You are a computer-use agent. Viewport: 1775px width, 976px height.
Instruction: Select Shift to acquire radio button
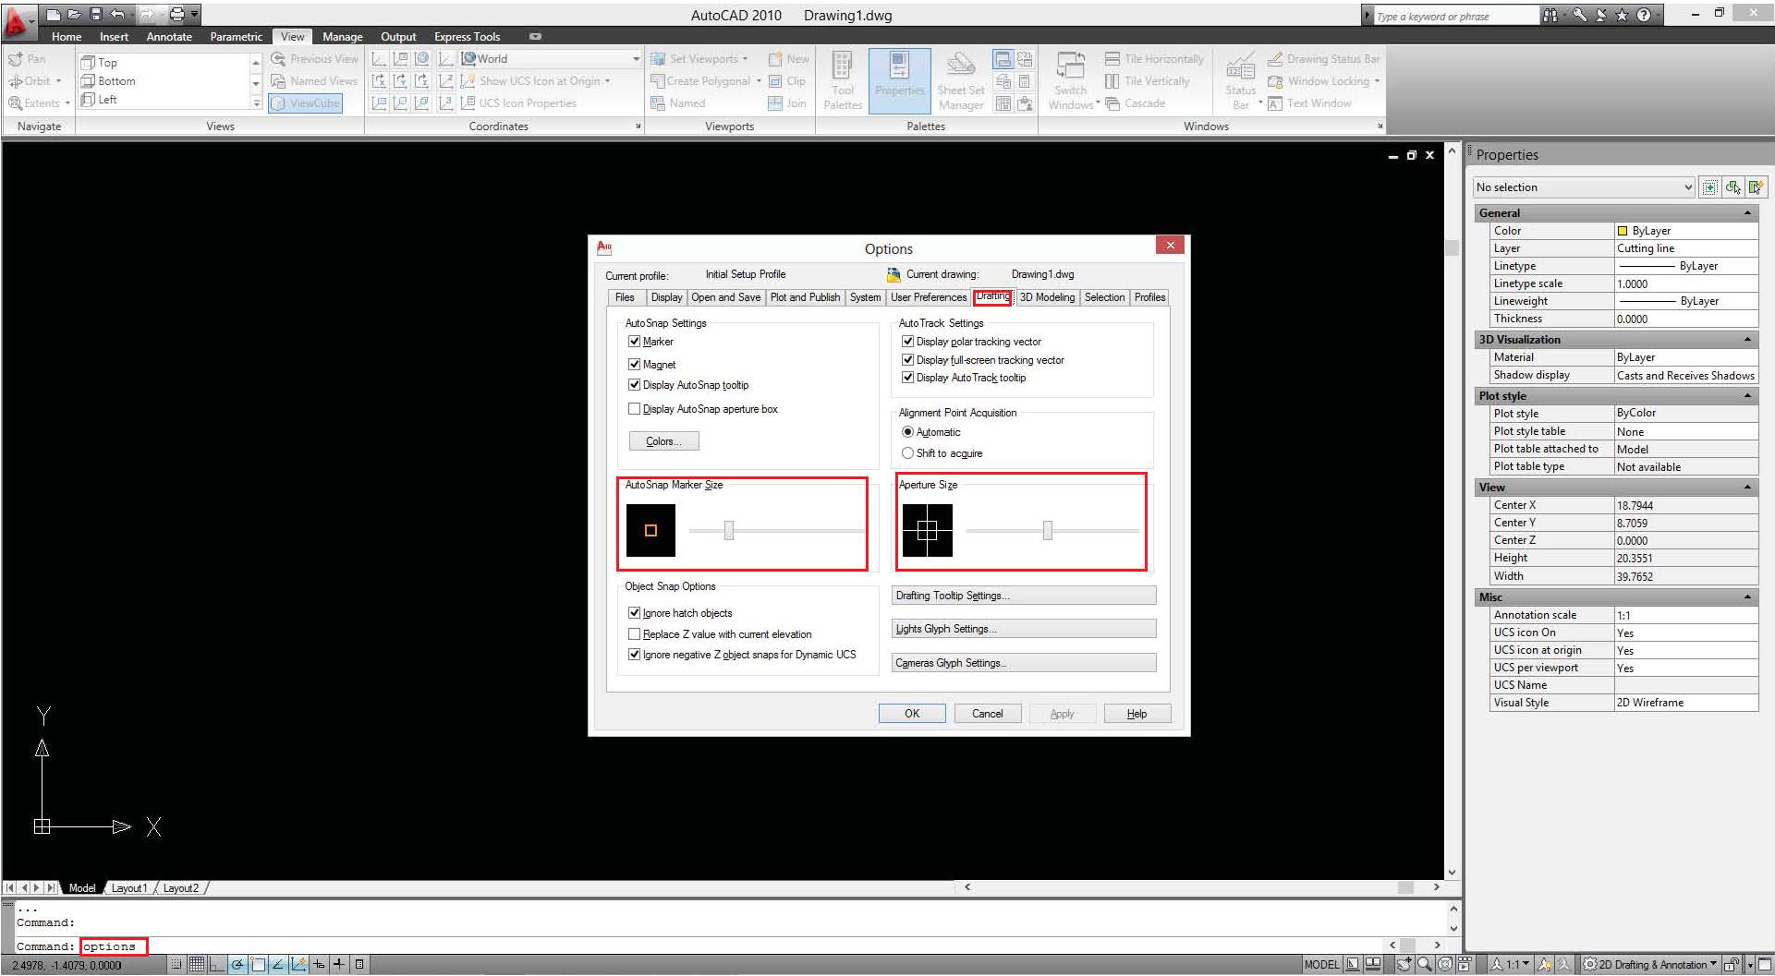point(907,453)
